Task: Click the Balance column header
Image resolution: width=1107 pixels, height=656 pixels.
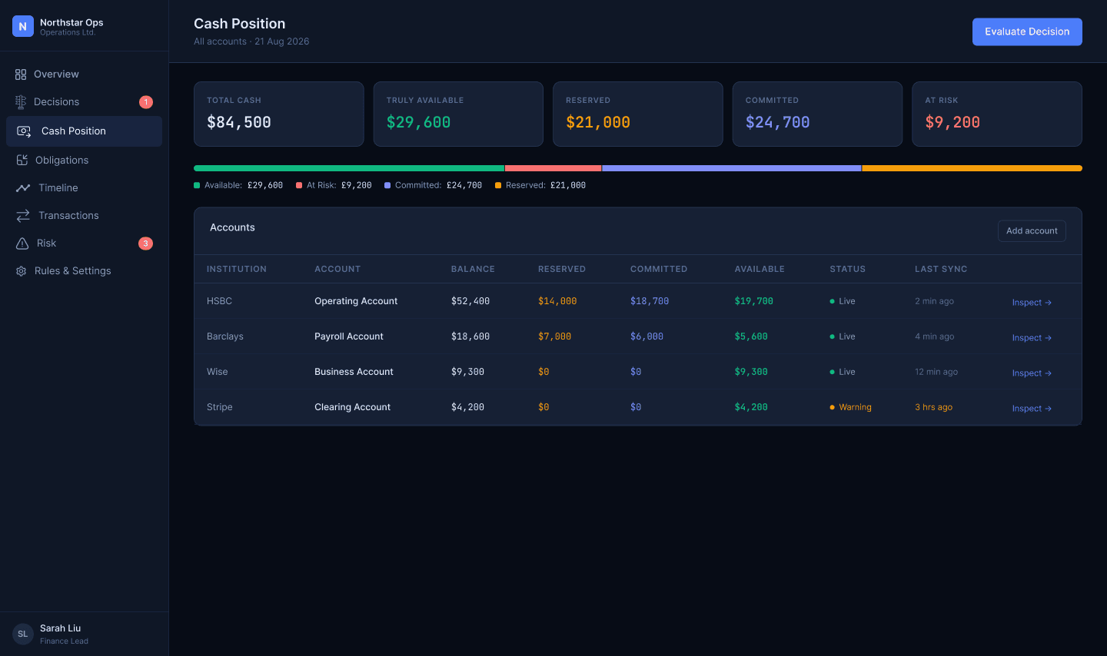Action: pos(473,270)
